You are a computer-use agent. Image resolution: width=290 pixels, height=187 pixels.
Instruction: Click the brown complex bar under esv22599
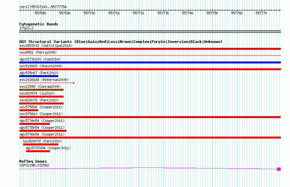tap(41, 90)
